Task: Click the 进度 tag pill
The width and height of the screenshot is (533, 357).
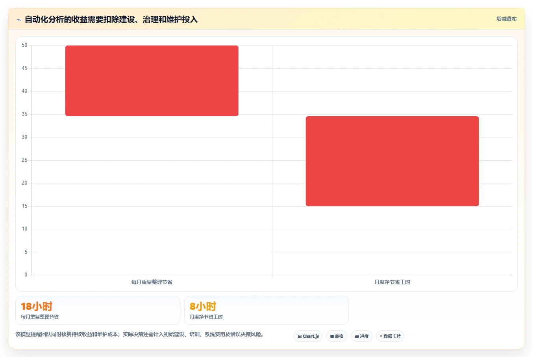Action: coord(362,336)
